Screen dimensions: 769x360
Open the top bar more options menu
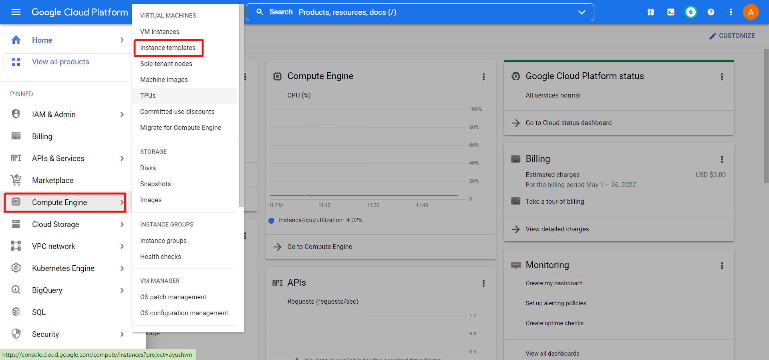click(x=731, y=12)
